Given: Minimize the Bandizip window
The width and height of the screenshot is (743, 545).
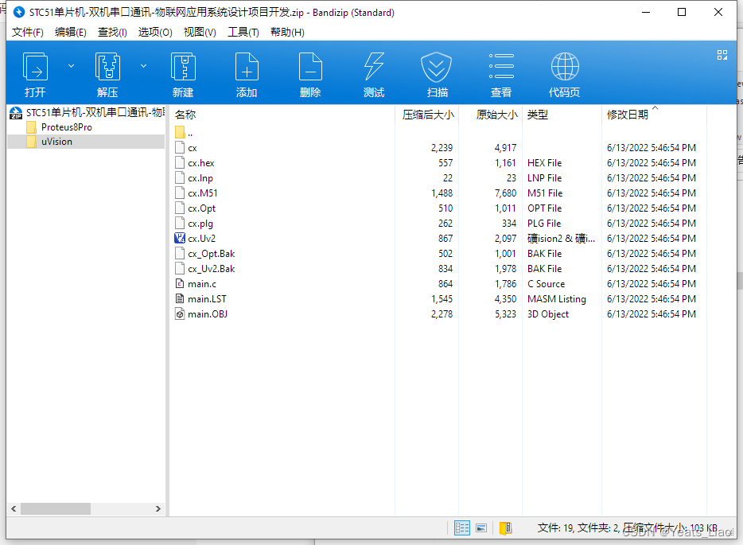Looking at the screenshot, I should pos(645,12).
